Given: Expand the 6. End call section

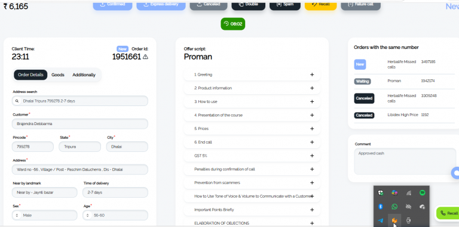Looking at the screenshot, I should coord(252,142).
